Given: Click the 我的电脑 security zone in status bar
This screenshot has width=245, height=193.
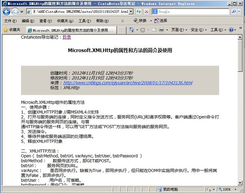Looking at the screenshot, I should pyautogui.click(x=168, y=189).
